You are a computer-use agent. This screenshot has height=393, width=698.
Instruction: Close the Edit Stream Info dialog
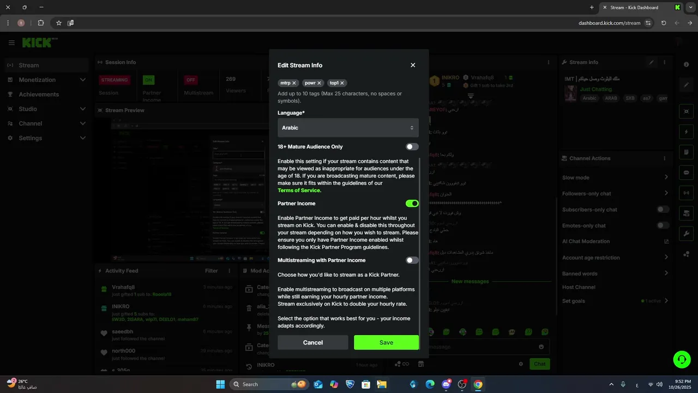pos(413,65)
